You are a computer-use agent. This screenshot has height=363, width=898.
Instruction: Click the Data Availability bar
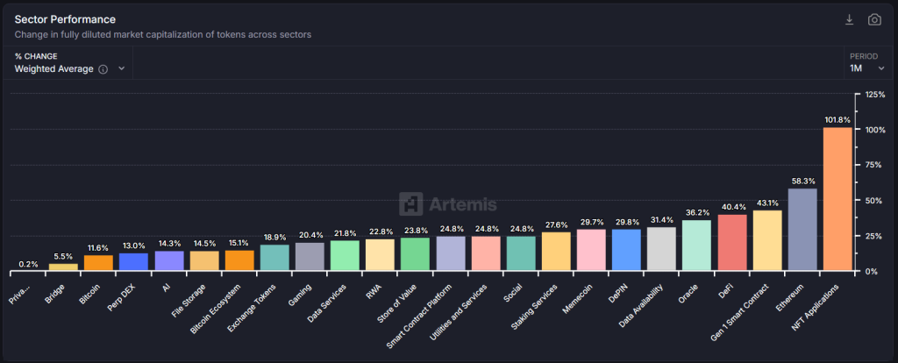pyautogui.click(x=661, y=249)
